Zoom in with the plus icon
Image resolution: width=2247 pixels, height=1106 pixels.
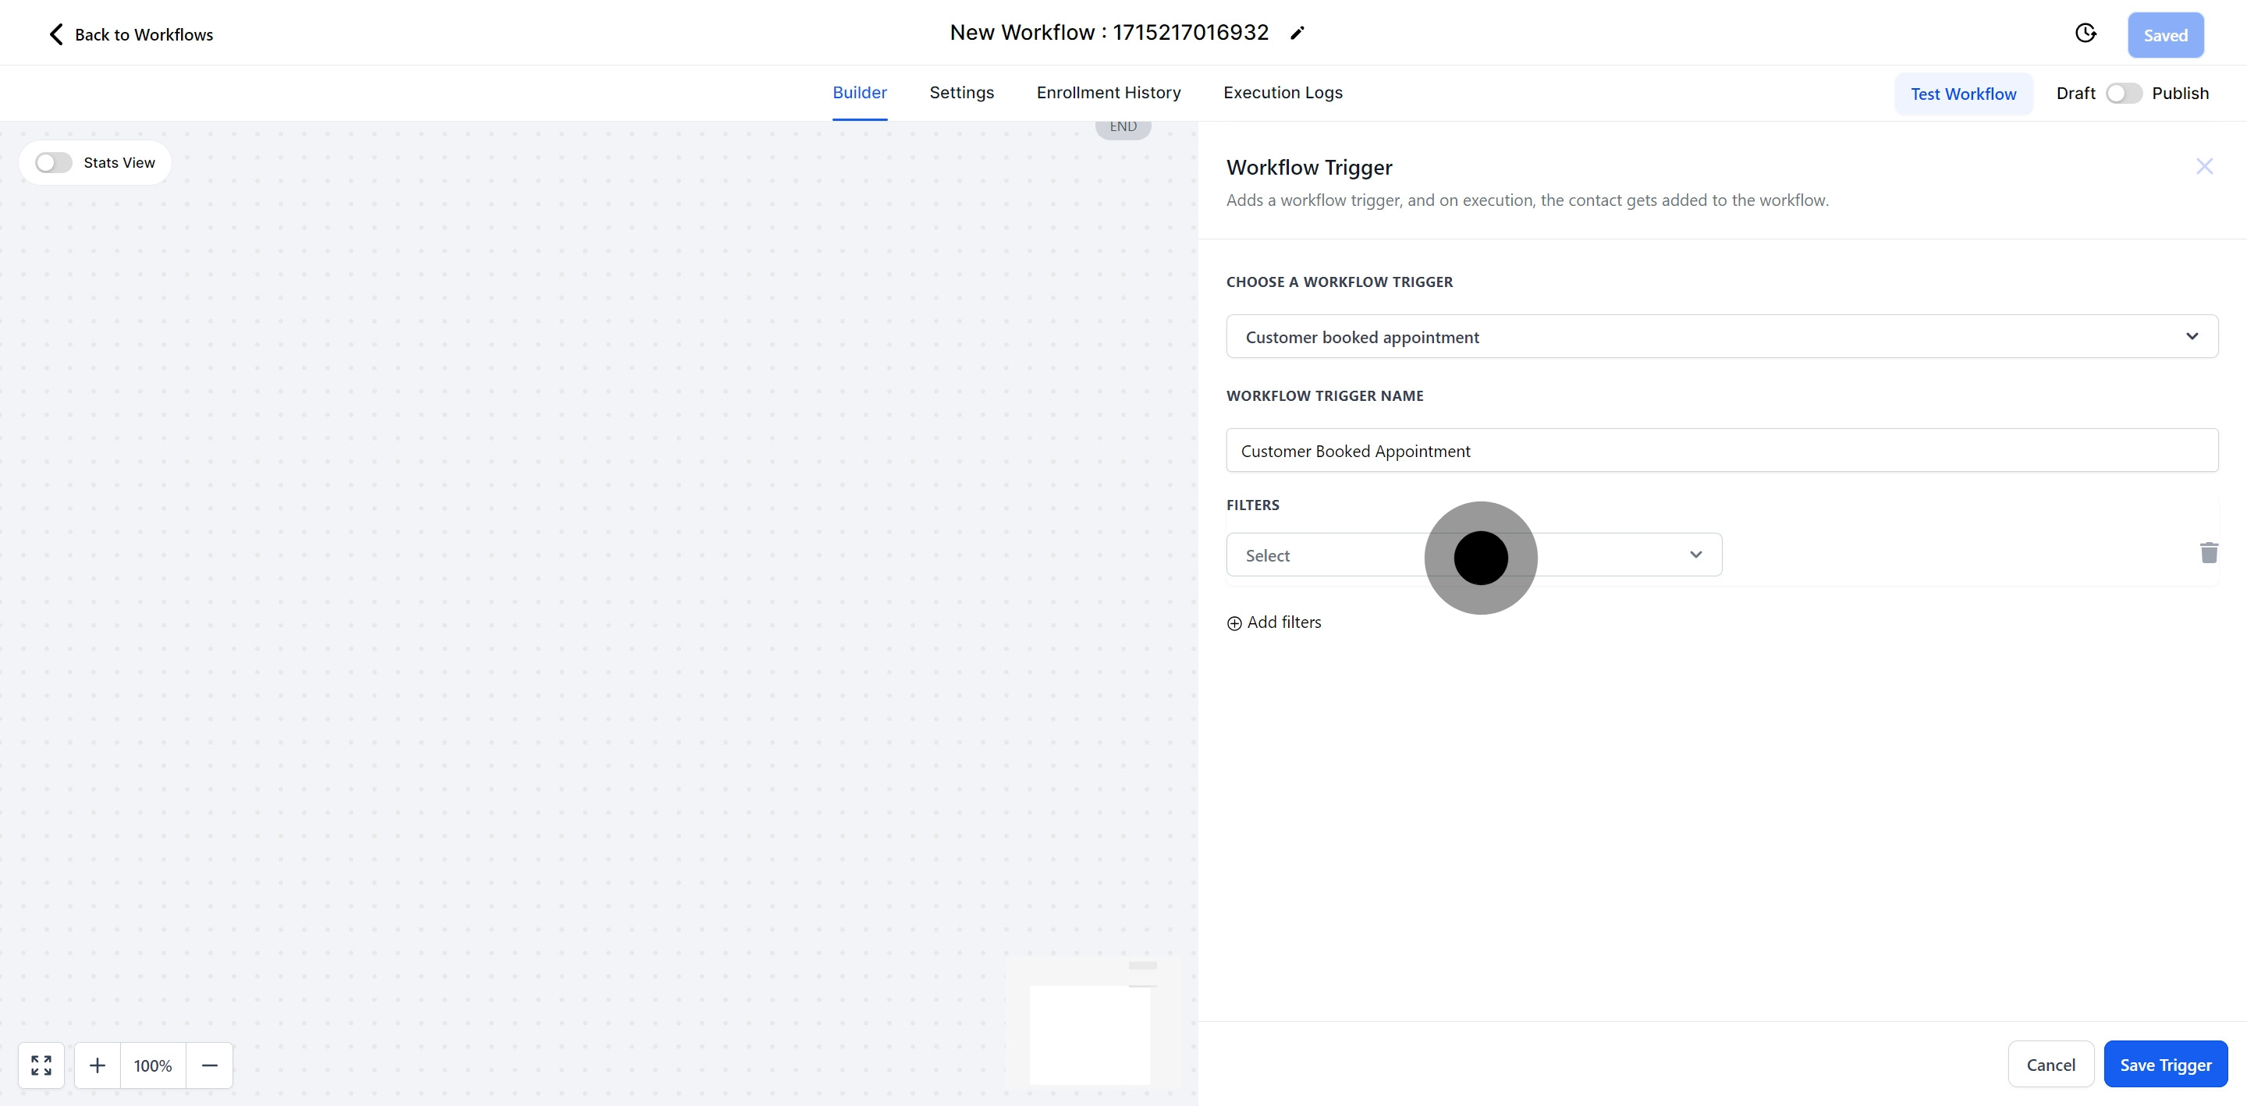point(98,1065)
